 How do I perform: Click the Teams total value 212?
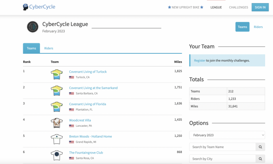click(x=231, y=91)
